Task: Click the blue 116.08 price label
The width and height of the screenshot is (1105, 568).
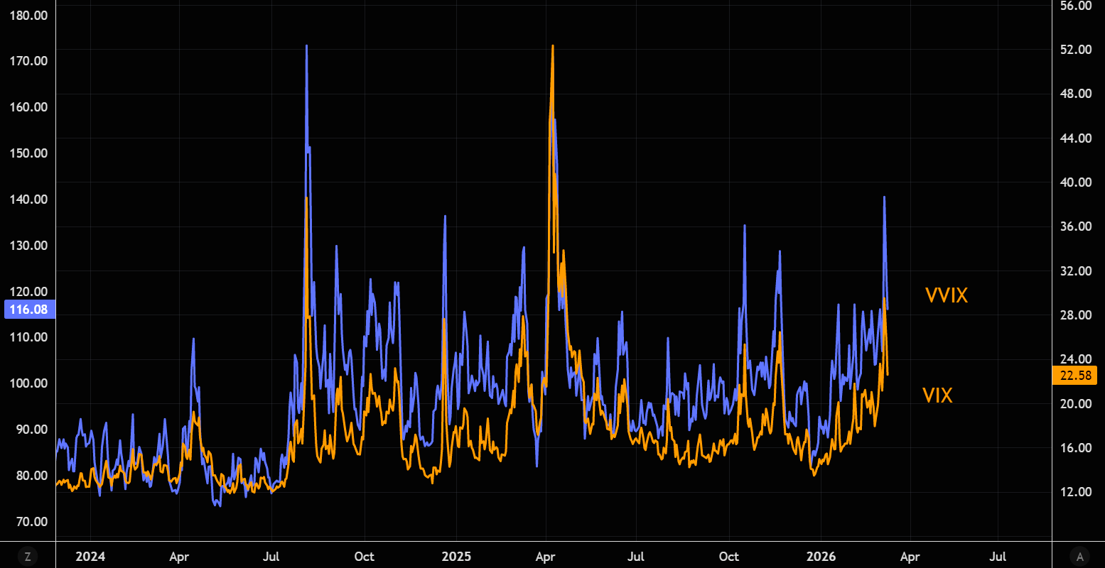Action: (28, 310)
